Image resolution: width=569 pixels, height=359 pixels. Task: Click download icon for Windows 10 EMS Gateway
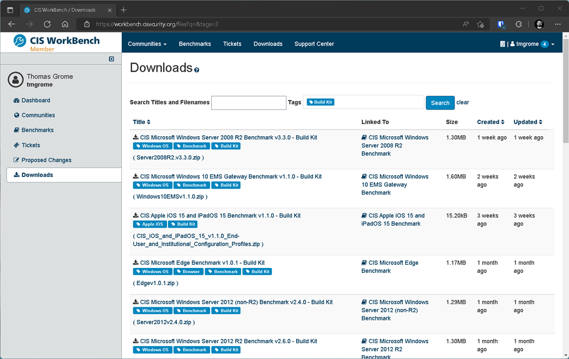point(136,177)
